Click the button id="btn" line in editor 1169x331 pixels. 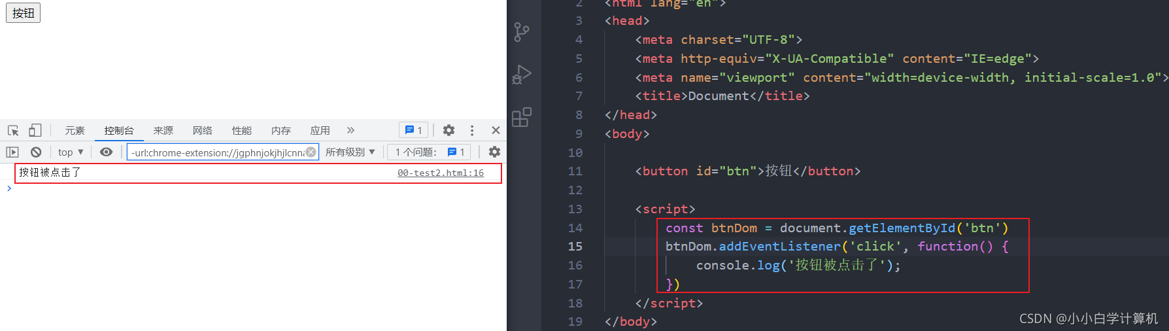click(748, 171)
